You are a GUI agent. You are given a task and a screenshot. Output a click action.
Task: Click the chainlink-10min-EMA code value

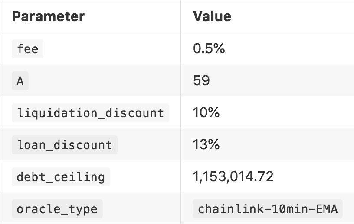tap(268, 208)
